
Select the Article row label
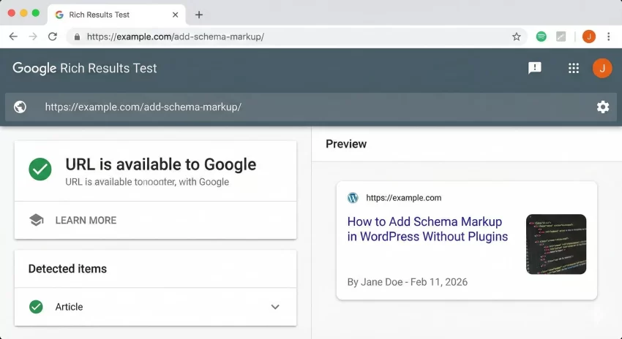[x=69, y=307]
